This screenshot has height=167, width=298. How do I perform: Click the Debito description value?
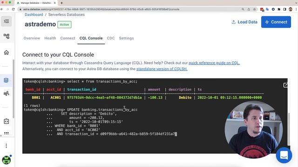click(185, 97)
